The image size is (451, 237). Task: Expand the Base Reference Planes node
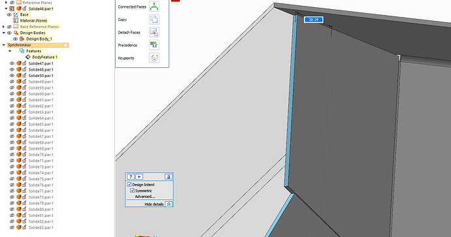pyautogui.click(x=3, y=26)
